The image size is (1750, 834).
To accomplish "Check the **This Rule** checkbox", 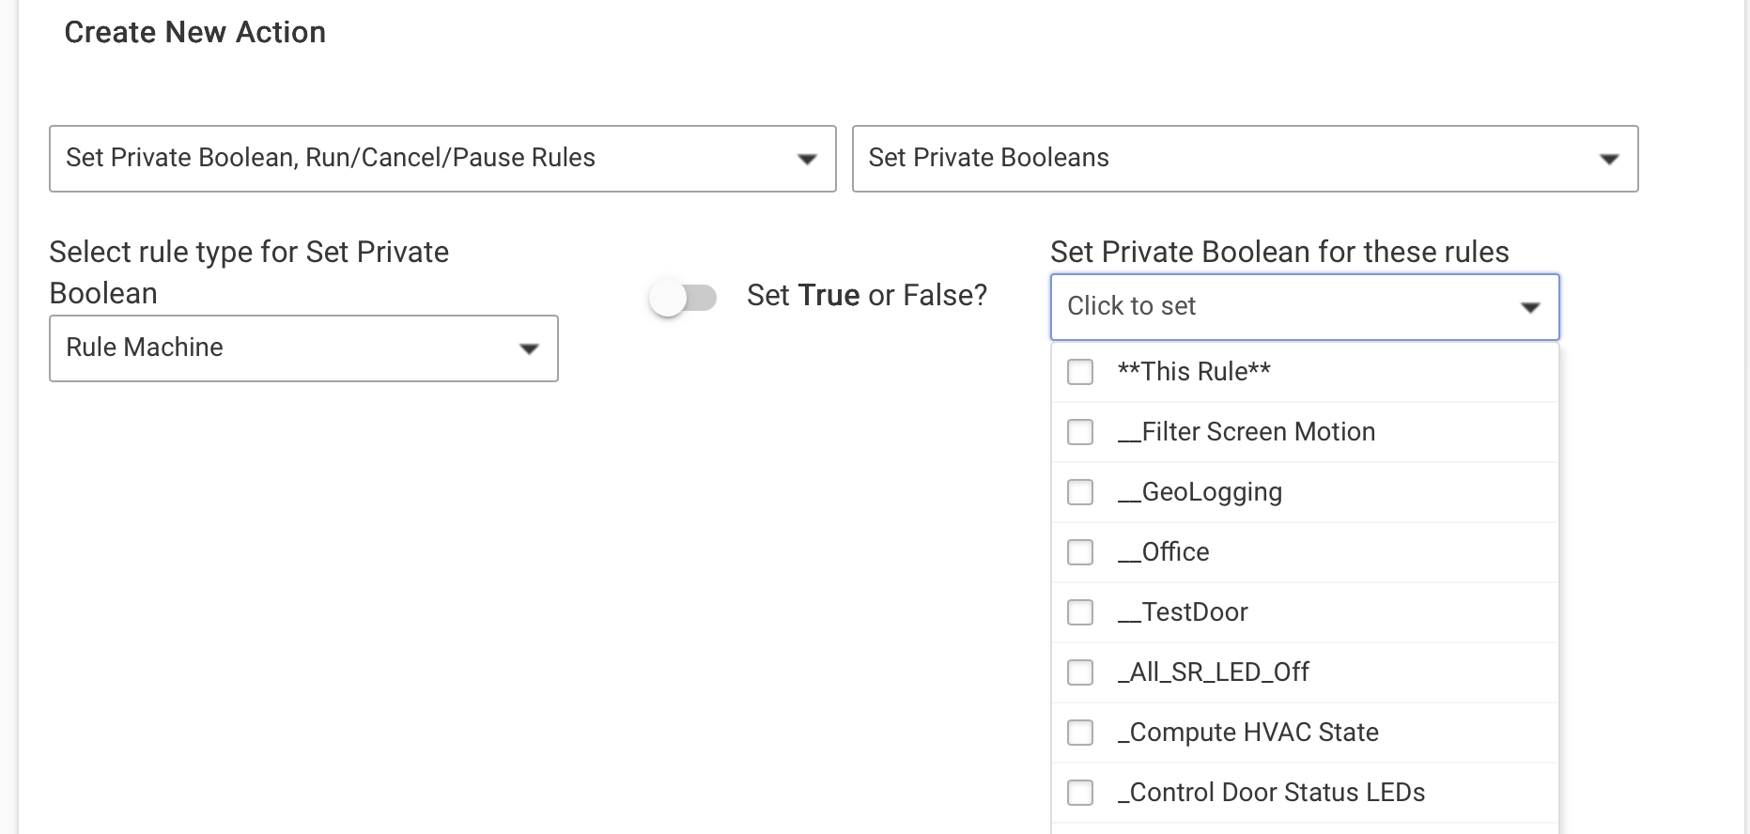I will 1080,372.
